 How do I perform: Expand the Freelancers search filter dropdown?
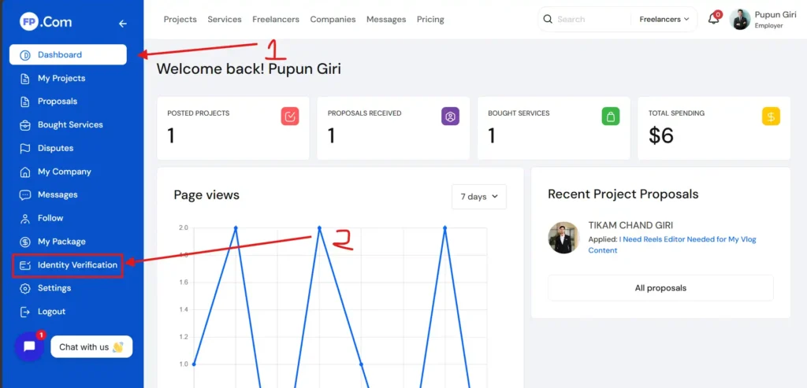[x=664, y=19]
